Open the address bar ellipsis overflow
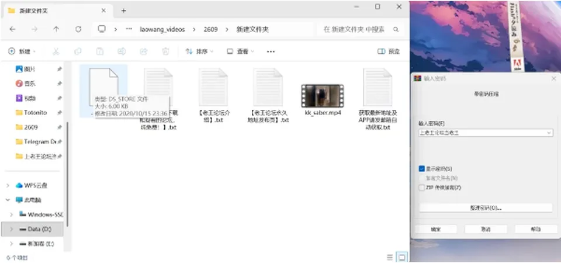The image size is (561, 263). click(129, 29)
